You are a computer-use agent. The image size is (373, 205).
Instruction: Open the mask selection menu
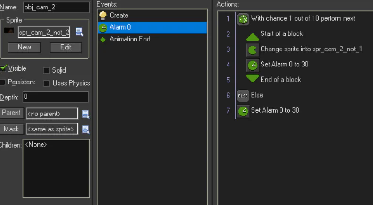[x=85, y=129]
